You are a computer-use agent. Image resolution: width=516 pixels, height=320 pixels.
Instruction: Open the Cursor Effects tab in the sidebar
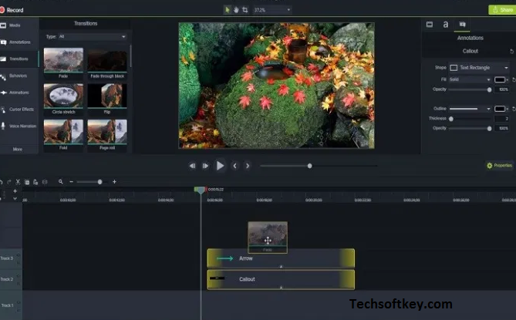tap(22, 109)
